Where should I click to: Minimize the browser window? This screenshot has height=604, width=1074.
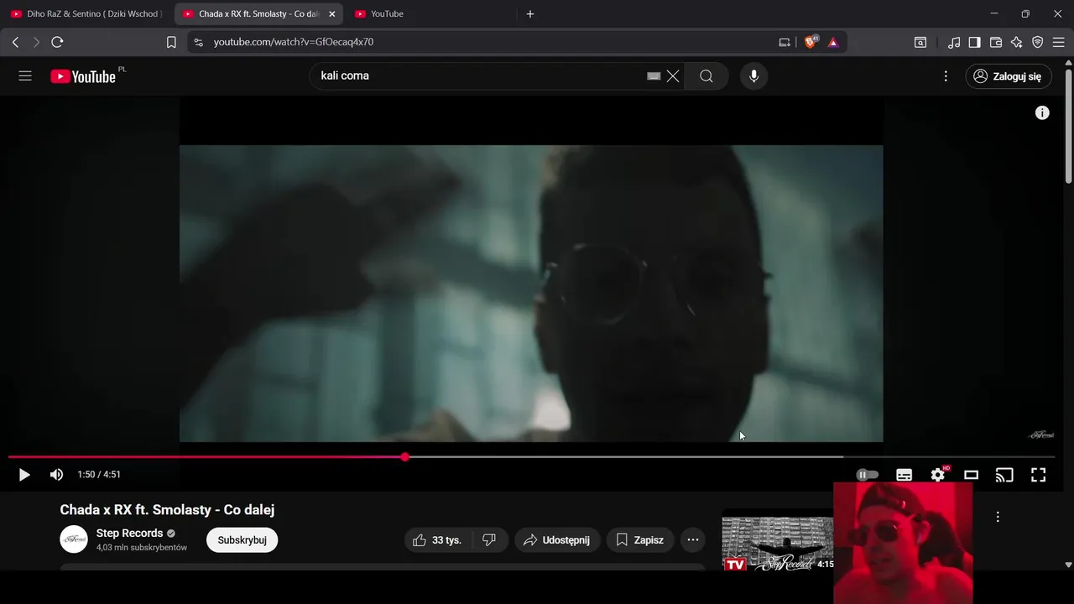[x=994, y=14]
